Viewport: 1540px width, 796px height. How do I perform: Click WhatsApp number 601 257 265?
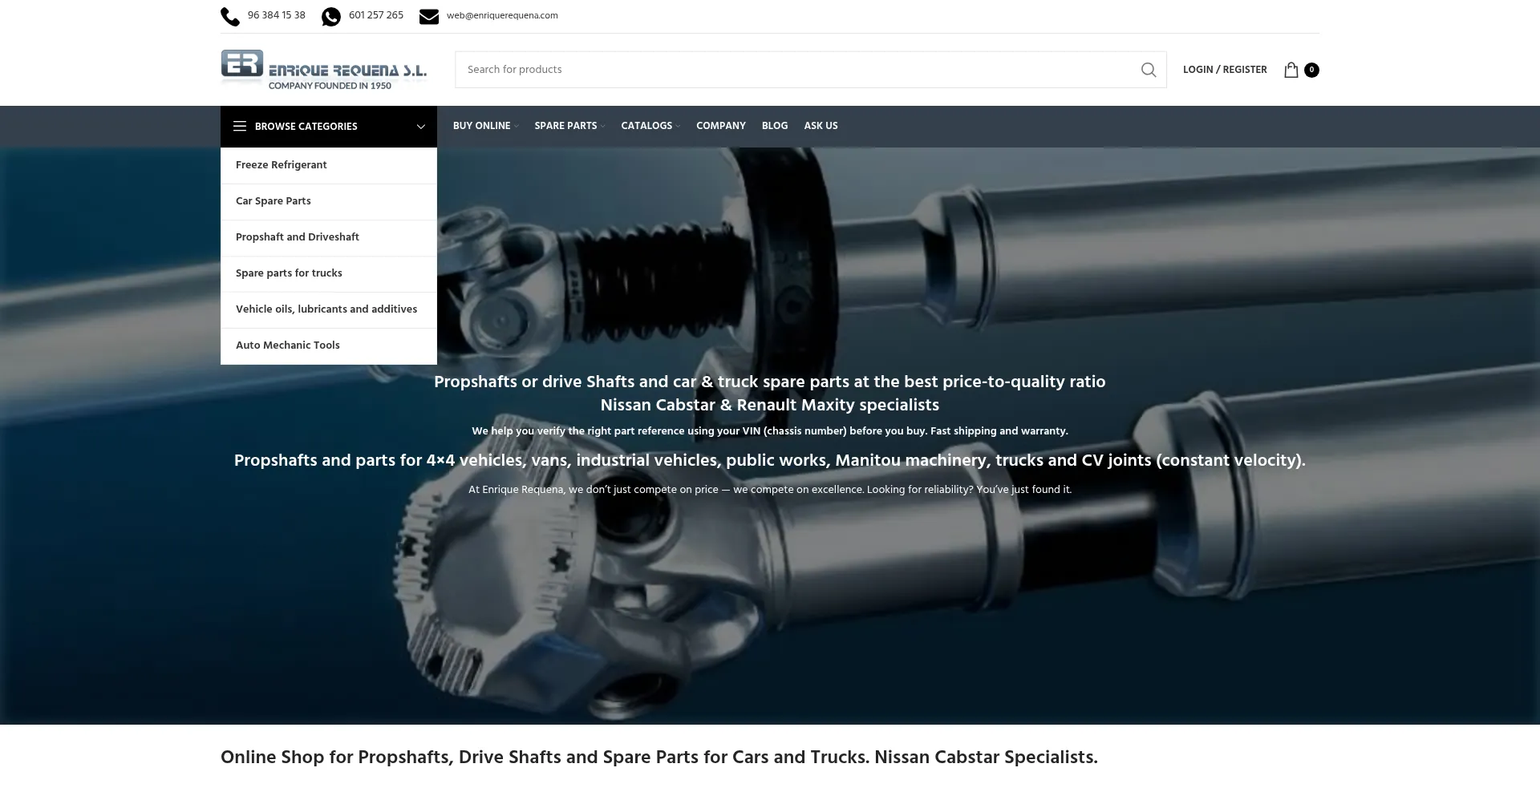376,15
